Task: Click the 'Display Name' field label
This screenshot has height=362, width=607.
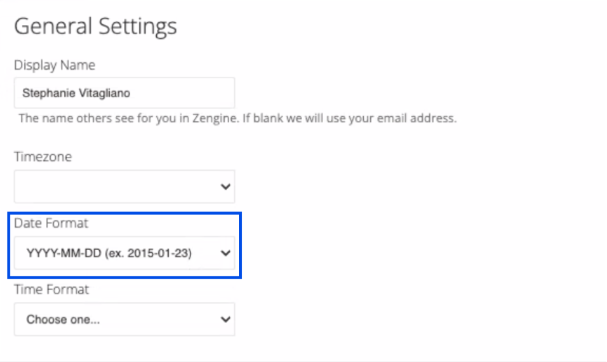Action: coord(55,65)
